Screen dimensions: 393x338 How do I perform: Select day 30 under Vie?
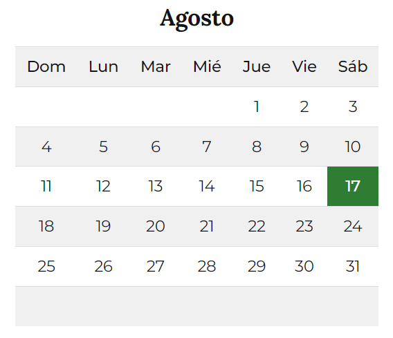point(304,266)
